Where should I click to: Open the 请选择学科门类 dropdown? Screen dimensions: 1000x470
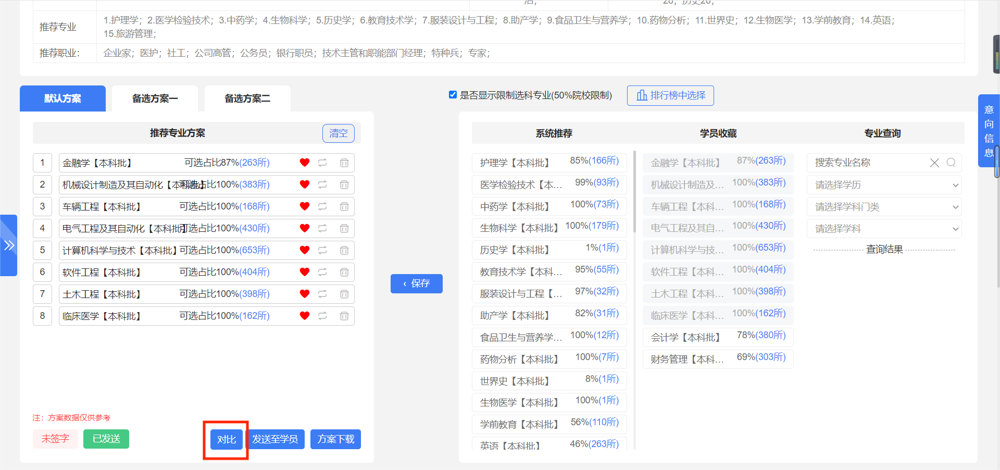coord(884,207)
